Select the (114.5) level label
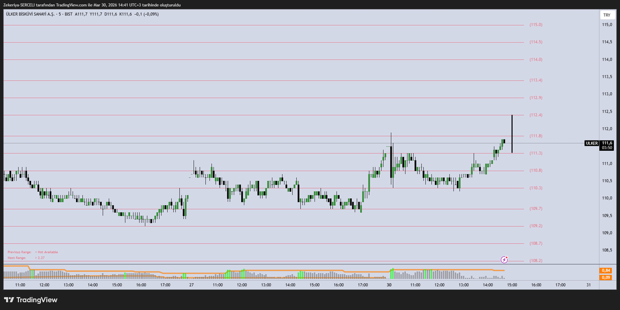 [536, 42]
